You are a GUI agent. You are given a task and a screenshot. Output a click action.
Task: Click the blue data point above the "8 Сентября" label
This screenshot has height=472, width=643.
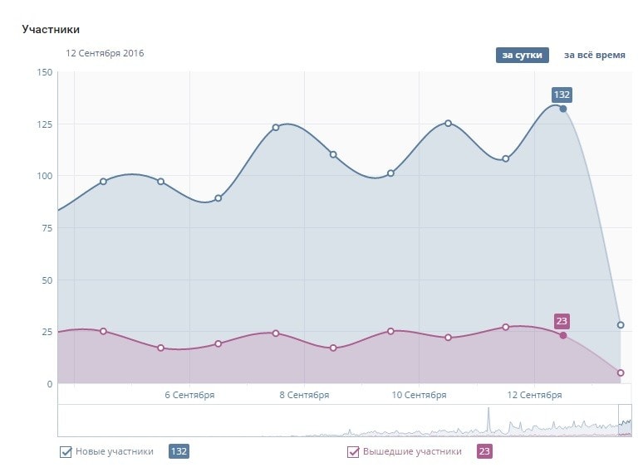coord(276,128)
